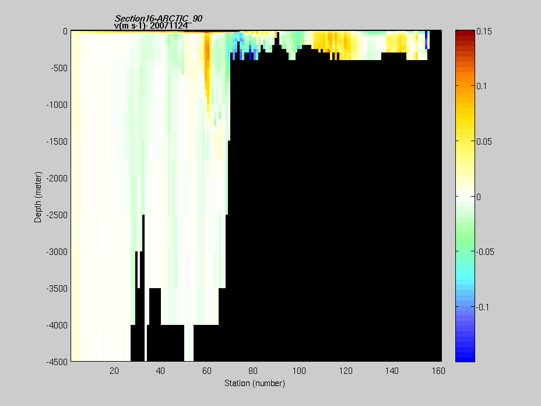Click the depth tick label -500

(x=59, y=68)
